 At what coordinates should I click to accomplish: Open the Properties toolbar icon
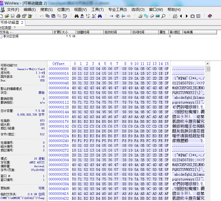click(24, 16)
